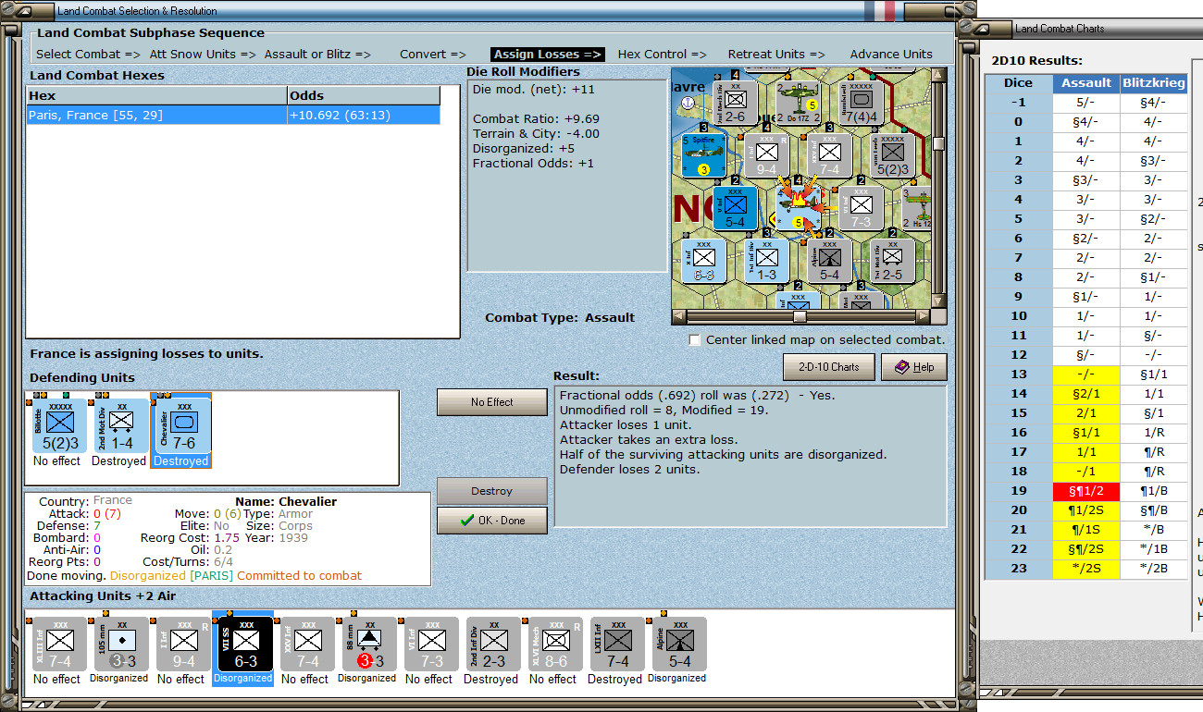
Task: Click the Spitfire fighter counter on the map
Action: click(704, 155)
